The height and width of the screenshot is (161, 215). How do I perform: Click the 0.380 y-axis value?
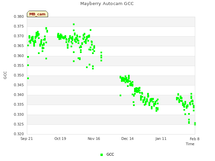[x=19, y=16]
